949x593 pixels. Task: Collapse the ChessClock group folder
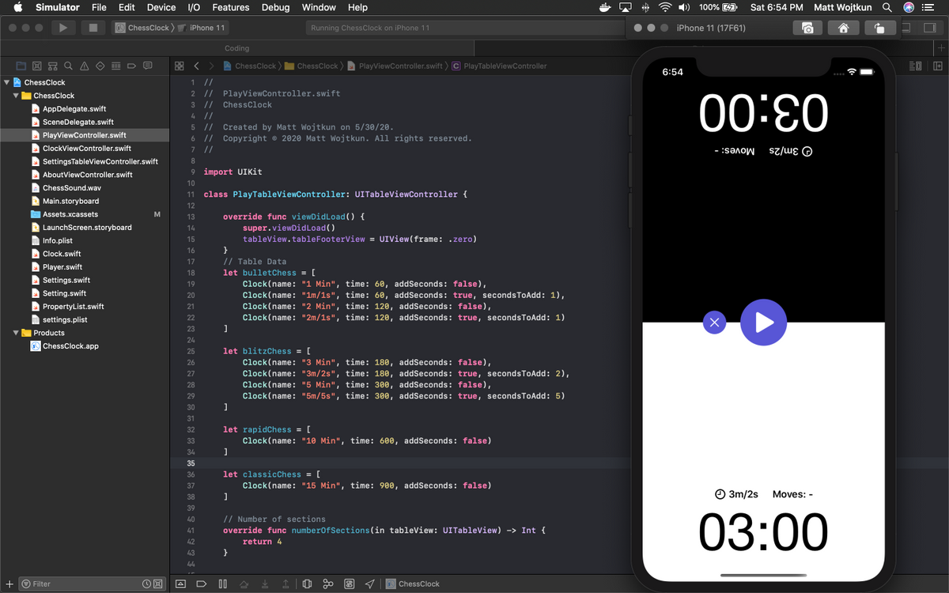(x=17, y=96)
